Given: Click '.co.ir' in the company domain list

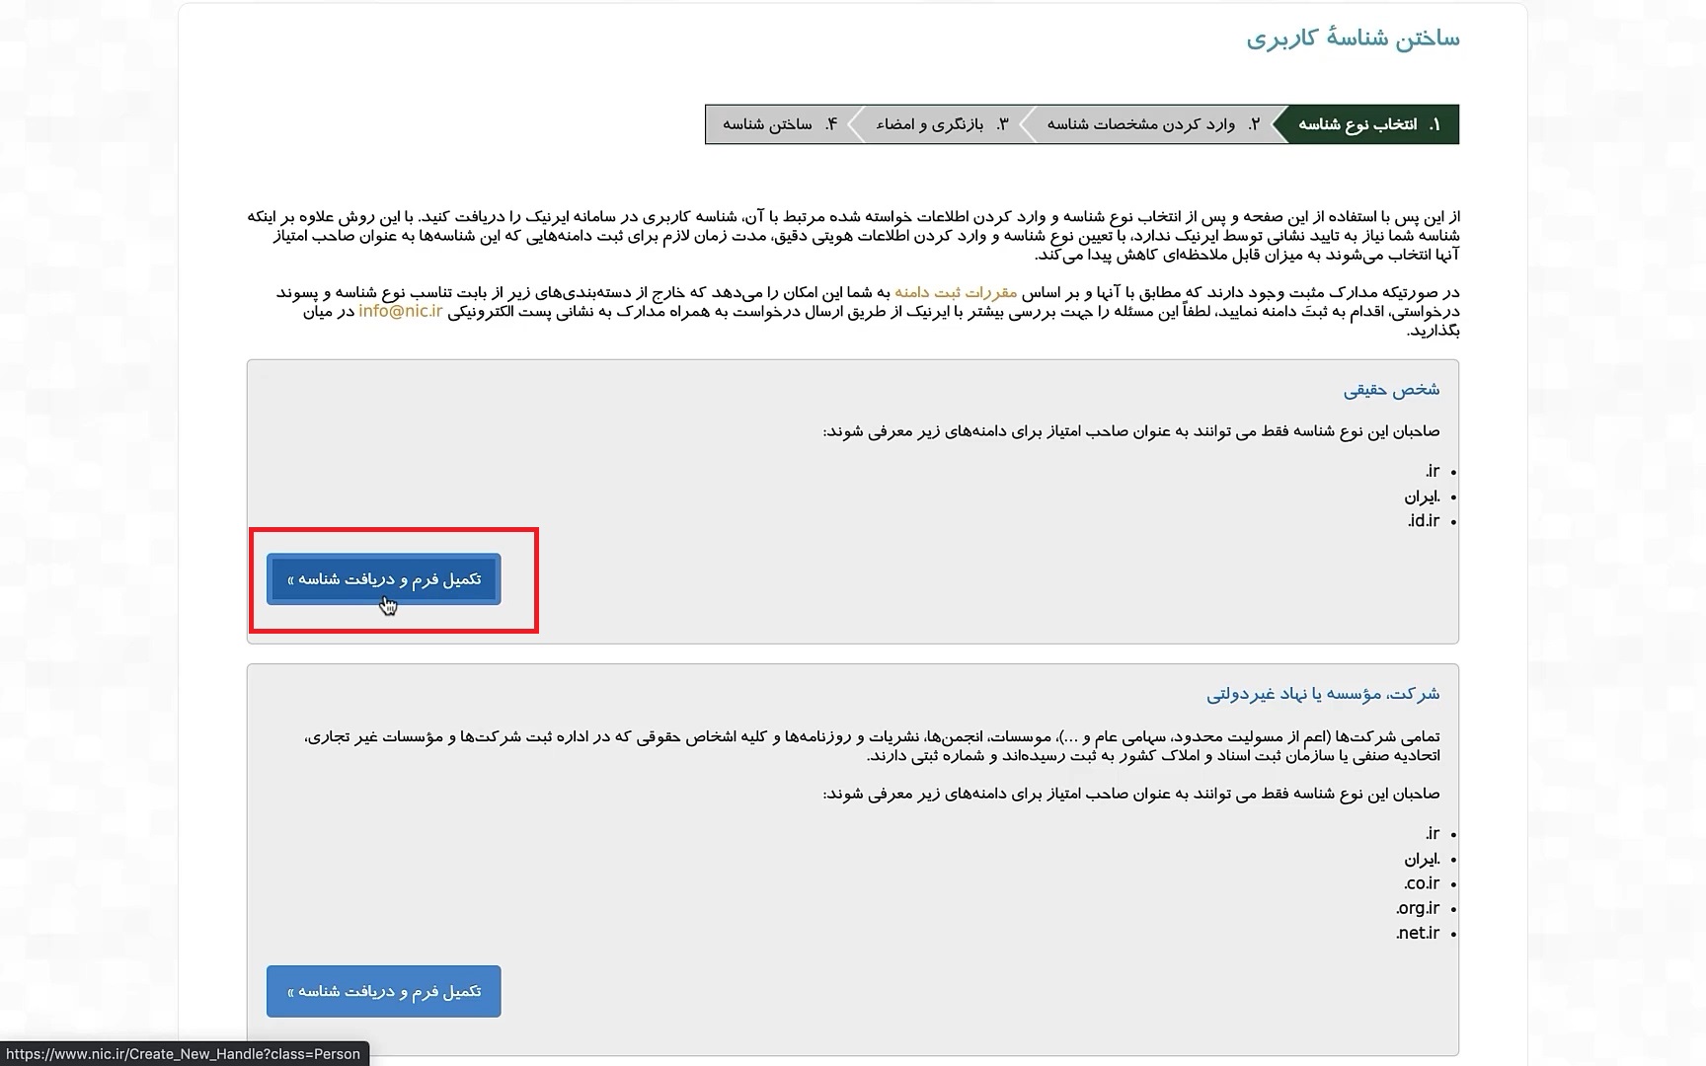Looking at the screenshot, I should click(1422, 883).
